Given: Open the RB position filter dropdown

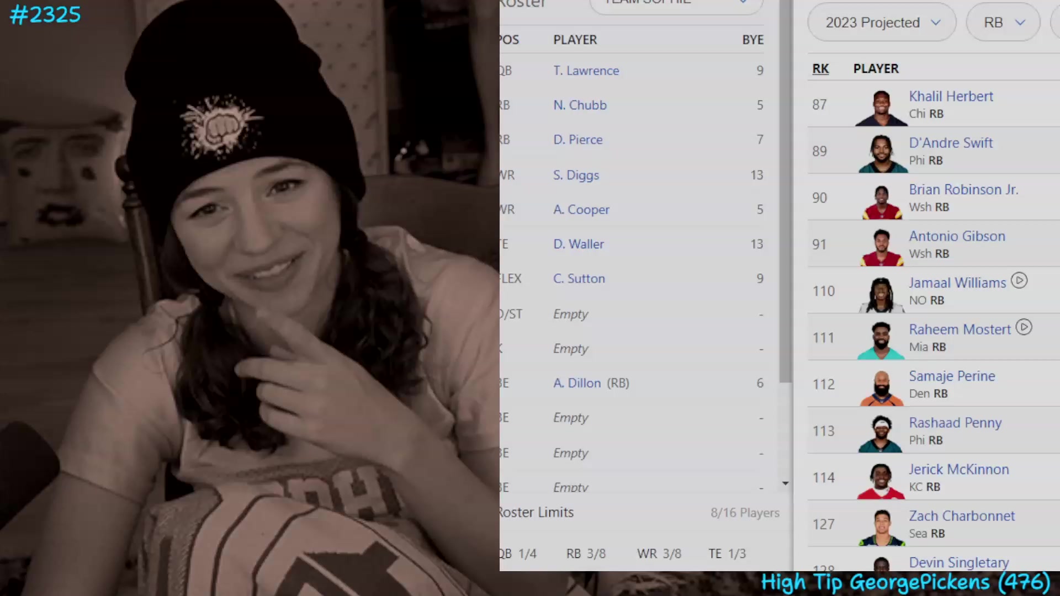Looking at the screenshot, I should [1003, 23].
